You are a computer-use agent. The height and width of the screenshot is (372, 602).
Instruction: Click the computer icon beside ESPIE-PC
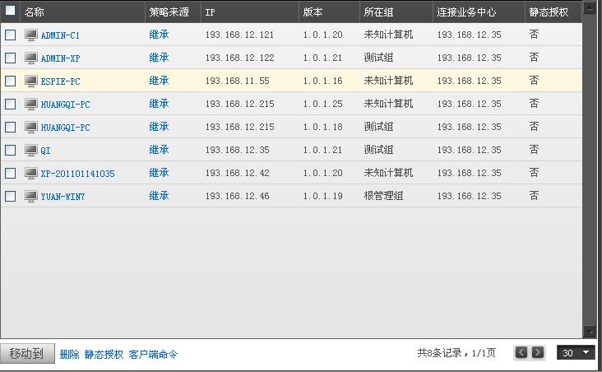coord(31,81)
